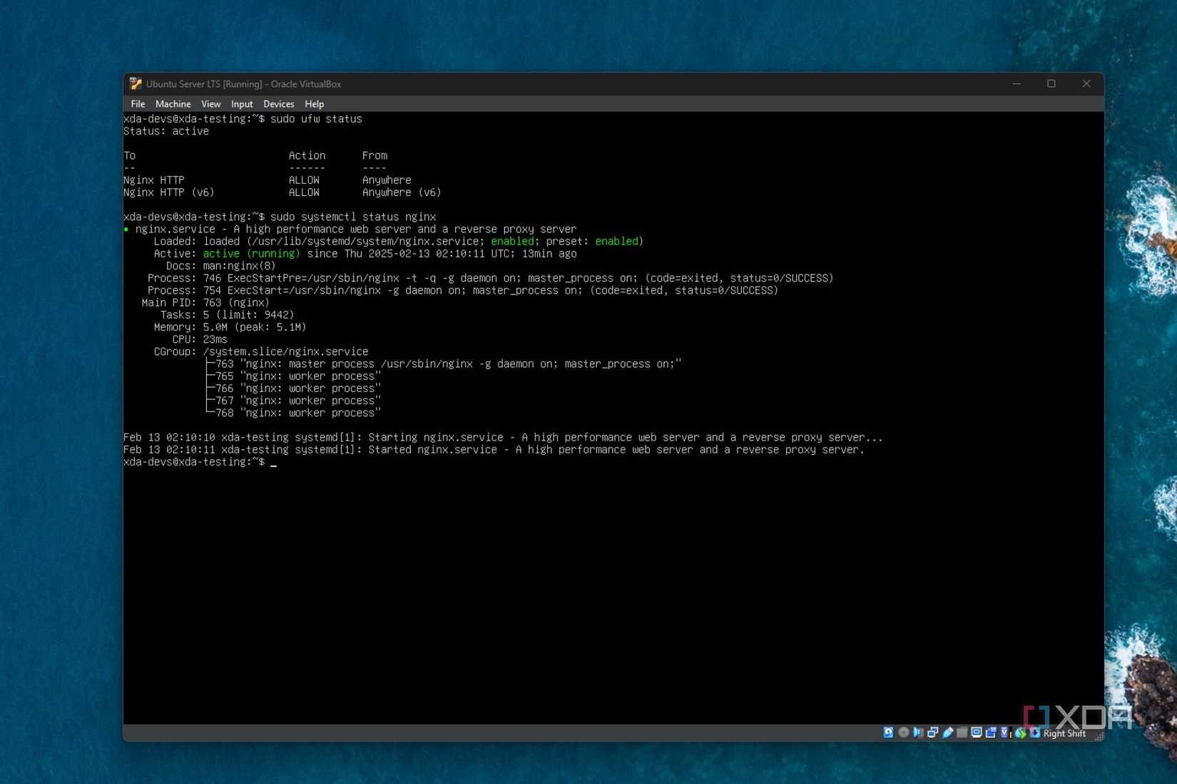Click the shared folders status icon

(x=962, y=732)
